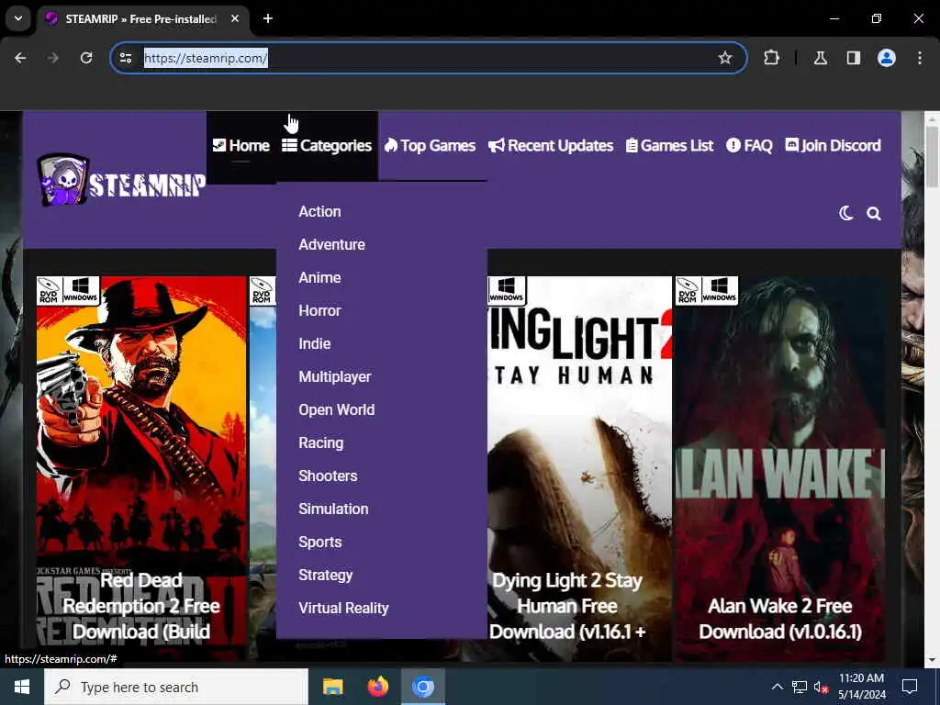The image size is (940, 705).
Task: Click Join Discord link
Action: [x=834, y=146]
